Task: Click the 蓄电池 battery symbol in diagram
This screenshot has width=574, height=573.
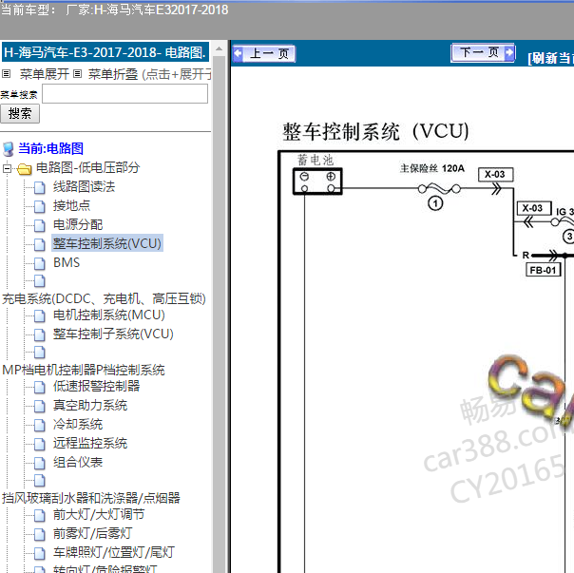Action: tap(317, 181)
